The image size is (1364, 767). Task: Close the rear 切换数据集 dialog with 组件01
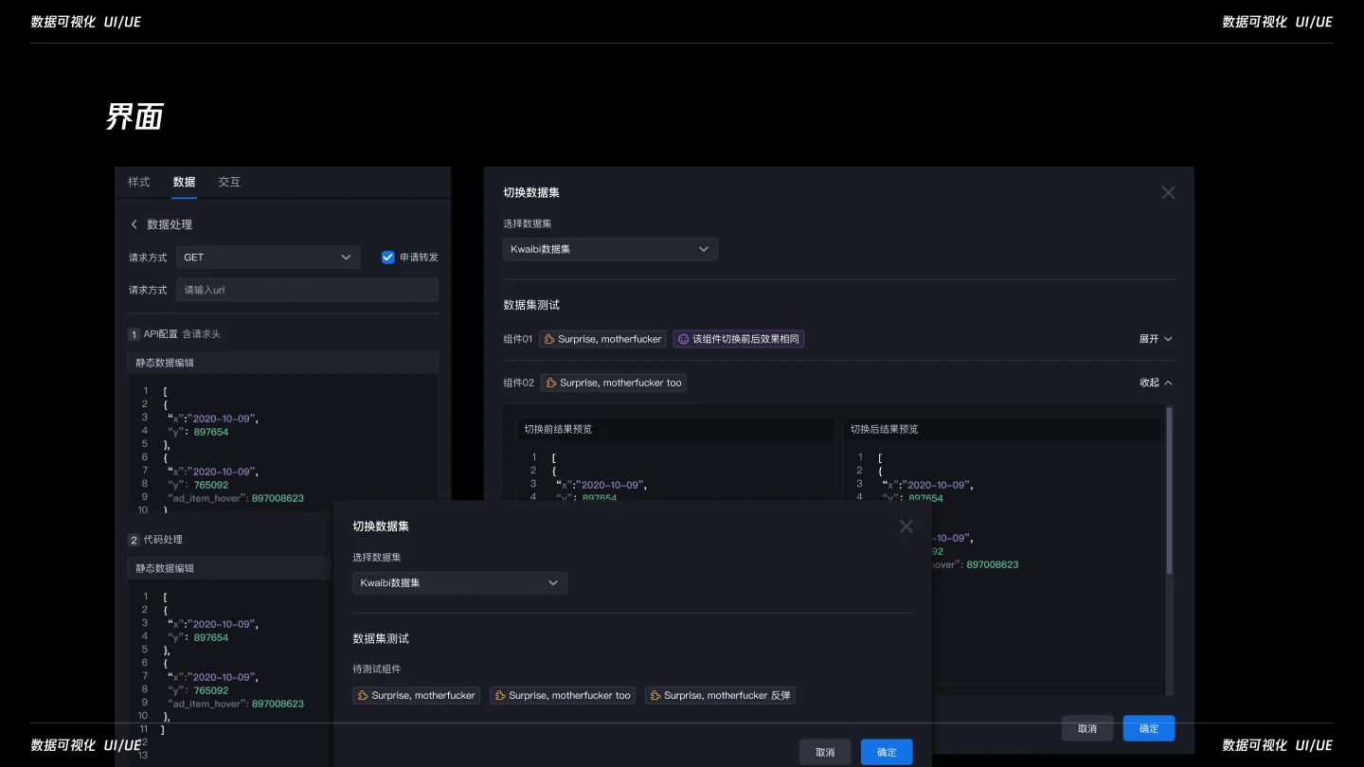coord(1168,192)
